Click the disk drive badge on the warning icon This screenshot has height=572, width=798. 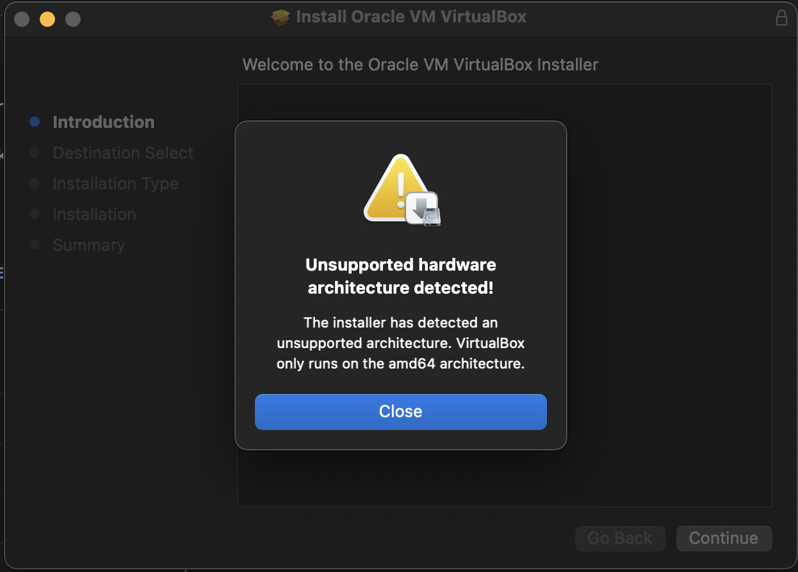tap(423, 209)
